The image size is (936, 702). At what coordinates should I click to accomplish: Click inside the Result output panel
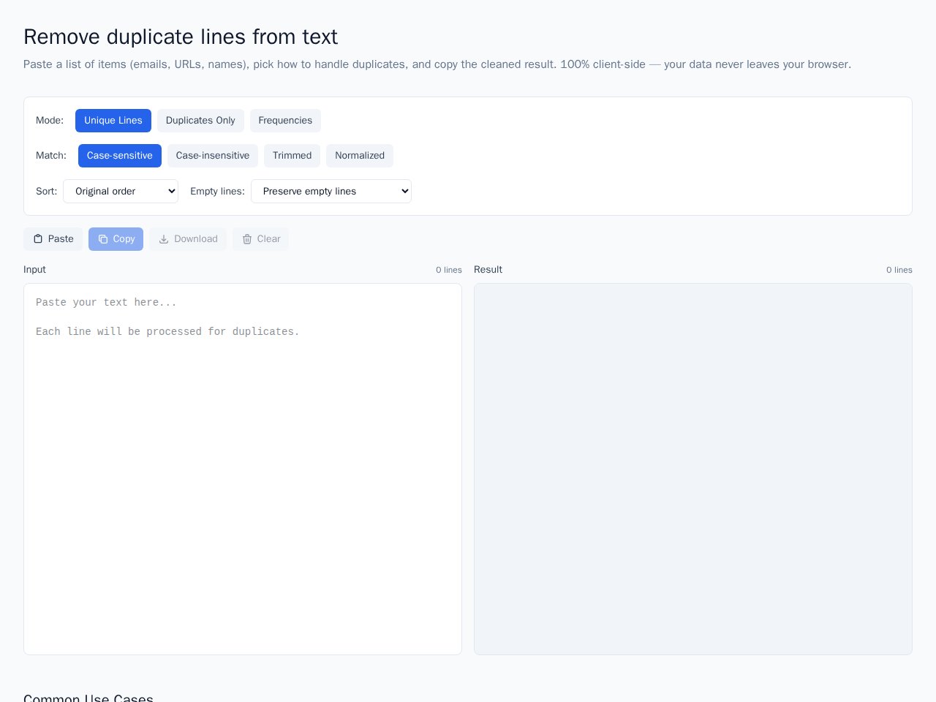coord(693,469)
